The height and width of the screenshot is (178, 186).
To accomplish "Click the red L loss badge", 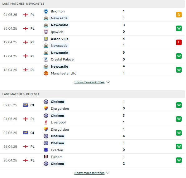I will [179, 42].
